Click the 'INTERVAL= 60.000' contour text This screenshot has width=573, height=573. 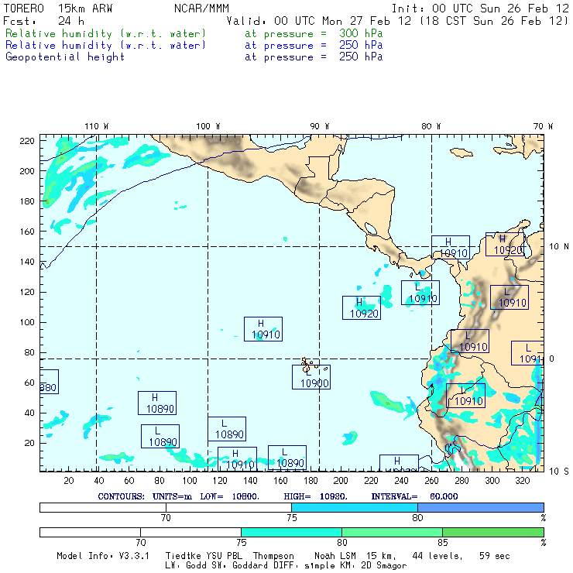414,496
